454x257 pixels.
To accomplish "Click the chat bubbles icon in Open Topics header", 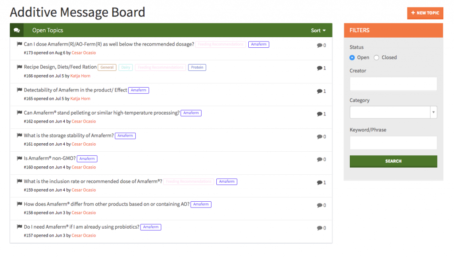I will tap(17, 31).
